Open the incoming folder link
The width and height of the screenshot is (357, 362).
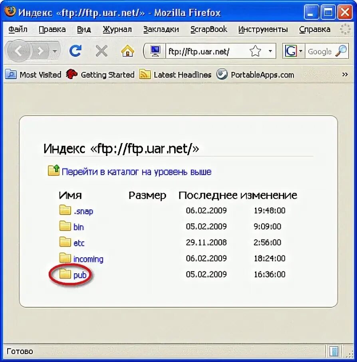(x=88, y=259)
